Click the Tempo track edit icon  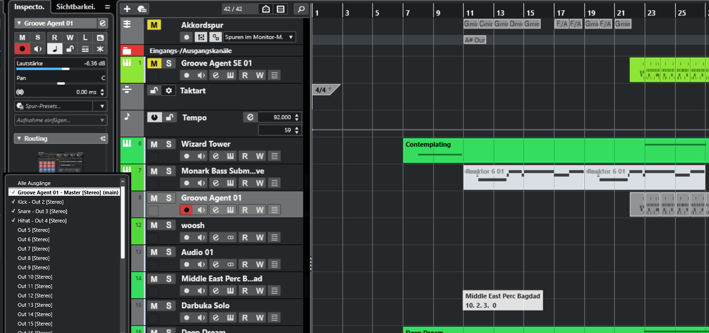(x=250, y=117)
